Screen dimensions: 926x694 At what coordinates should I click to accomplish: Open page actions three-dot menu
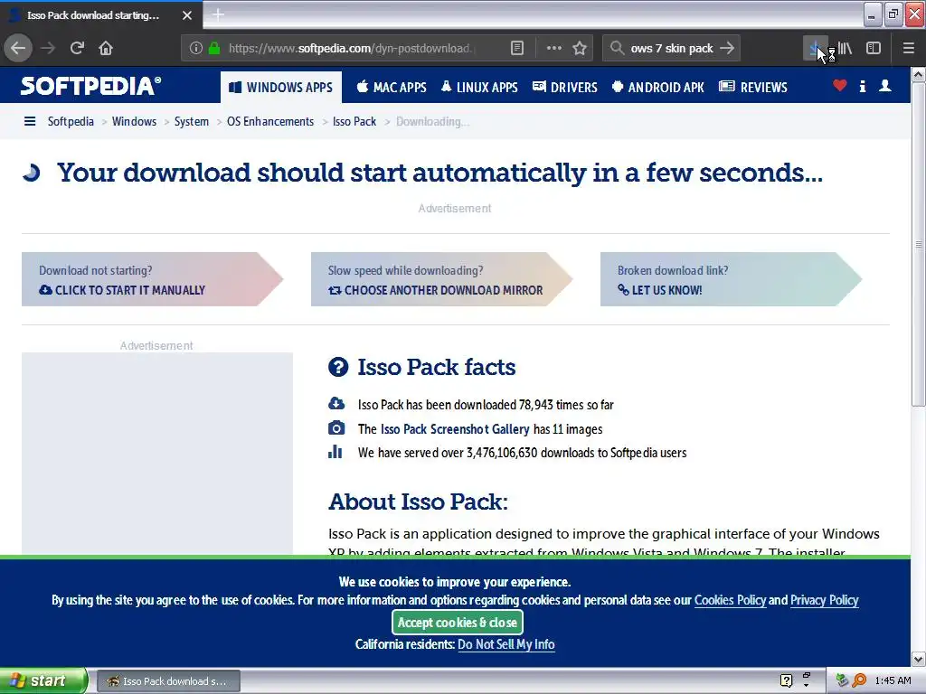tap(554, 48)
